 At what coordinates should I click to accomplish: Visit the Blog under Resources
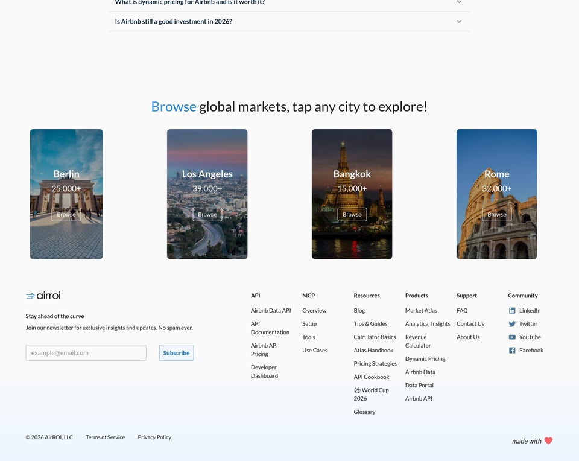pyautogui.click(x=359, y=311)
